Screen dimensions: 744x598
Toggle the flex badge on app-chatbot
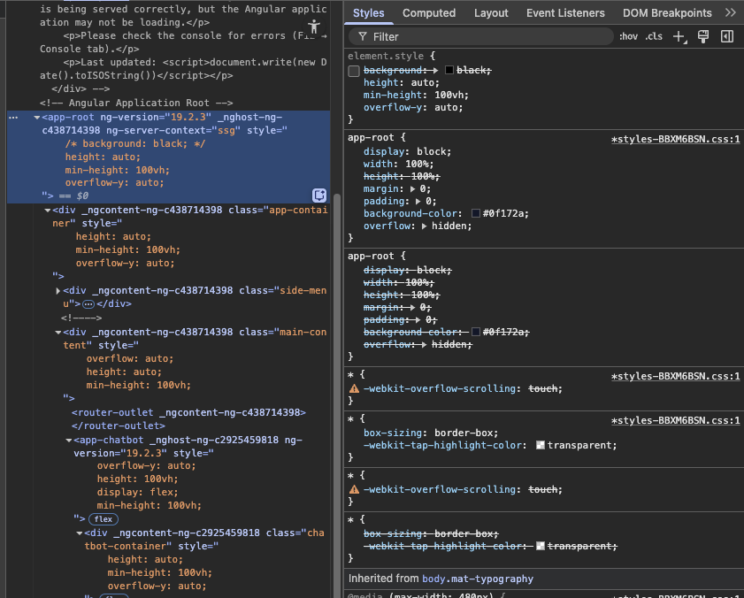click(104, 519)
